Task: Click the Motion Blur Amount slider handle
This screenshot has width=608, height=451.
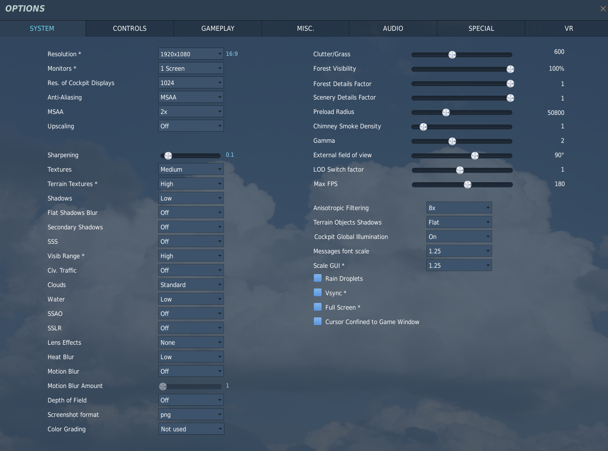Action: [163, 387]
